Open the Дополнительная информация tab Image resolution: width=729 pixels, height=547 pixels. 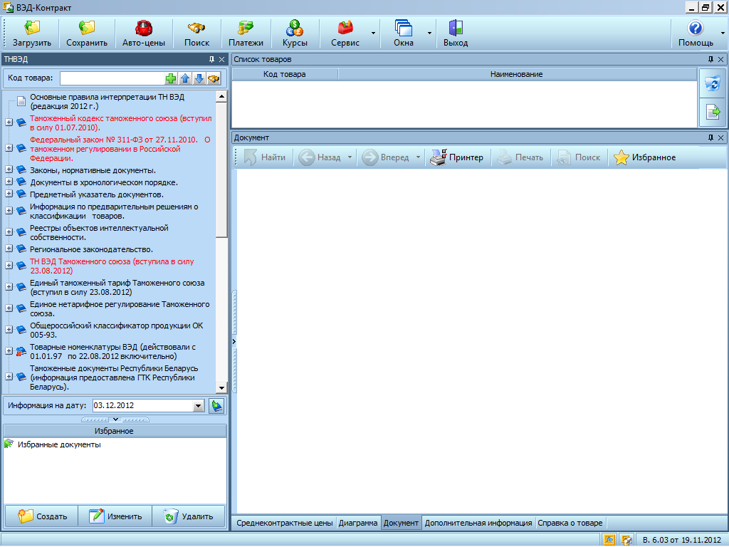point(478,523)
